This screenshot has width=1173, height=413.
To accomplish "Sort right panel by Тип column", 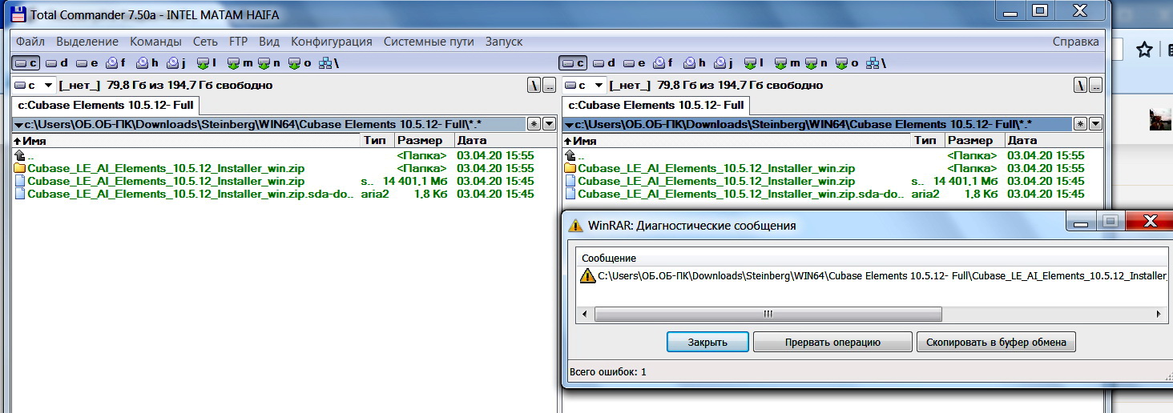I will coord(927,140).
